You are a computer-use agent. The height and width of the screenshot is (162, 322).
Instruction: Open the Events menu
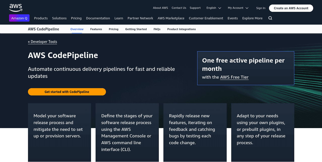click(232, 18)
